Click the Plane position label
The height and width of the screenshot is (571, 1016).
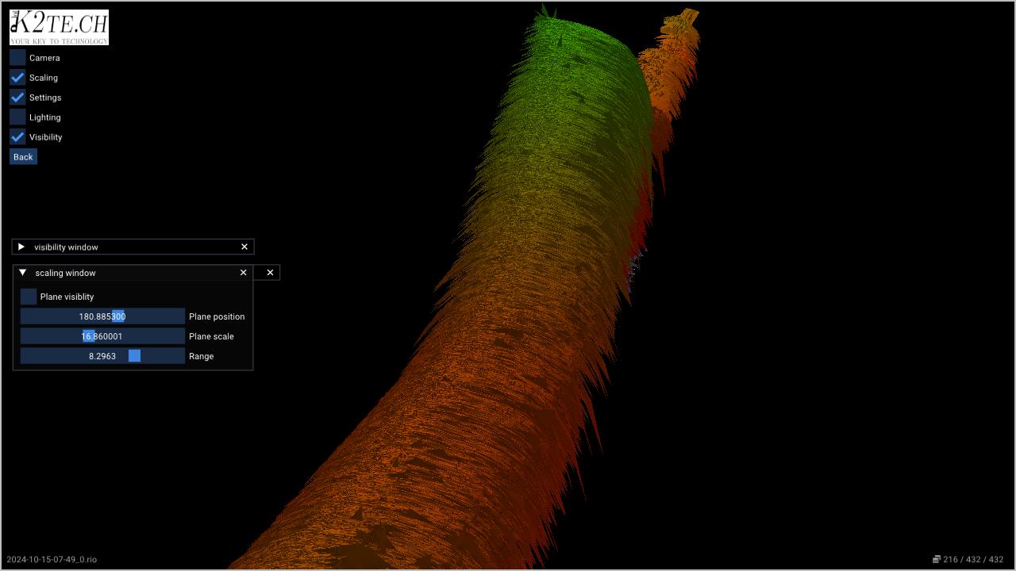point(217,316)
